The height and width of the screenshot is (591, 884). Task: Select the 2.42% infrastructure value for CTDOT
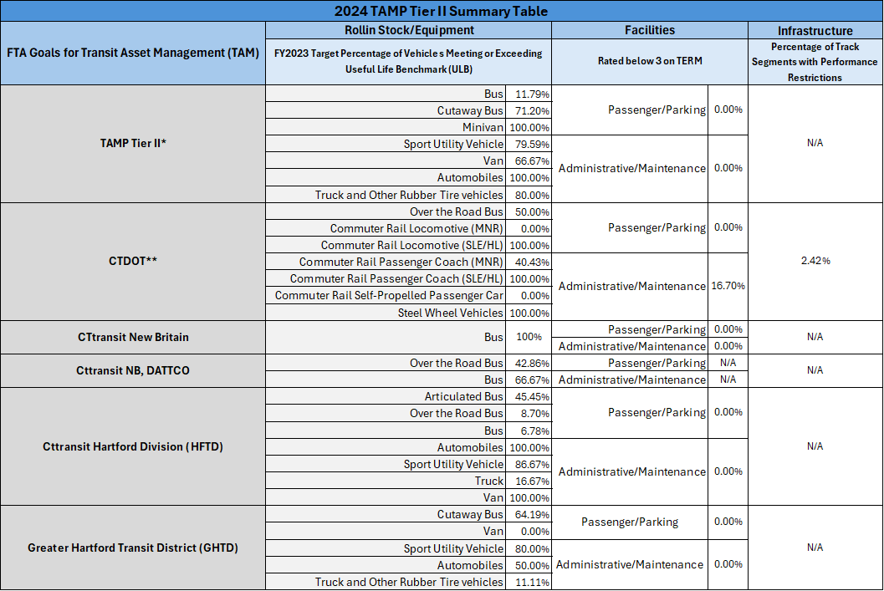(x=815, y=261)
